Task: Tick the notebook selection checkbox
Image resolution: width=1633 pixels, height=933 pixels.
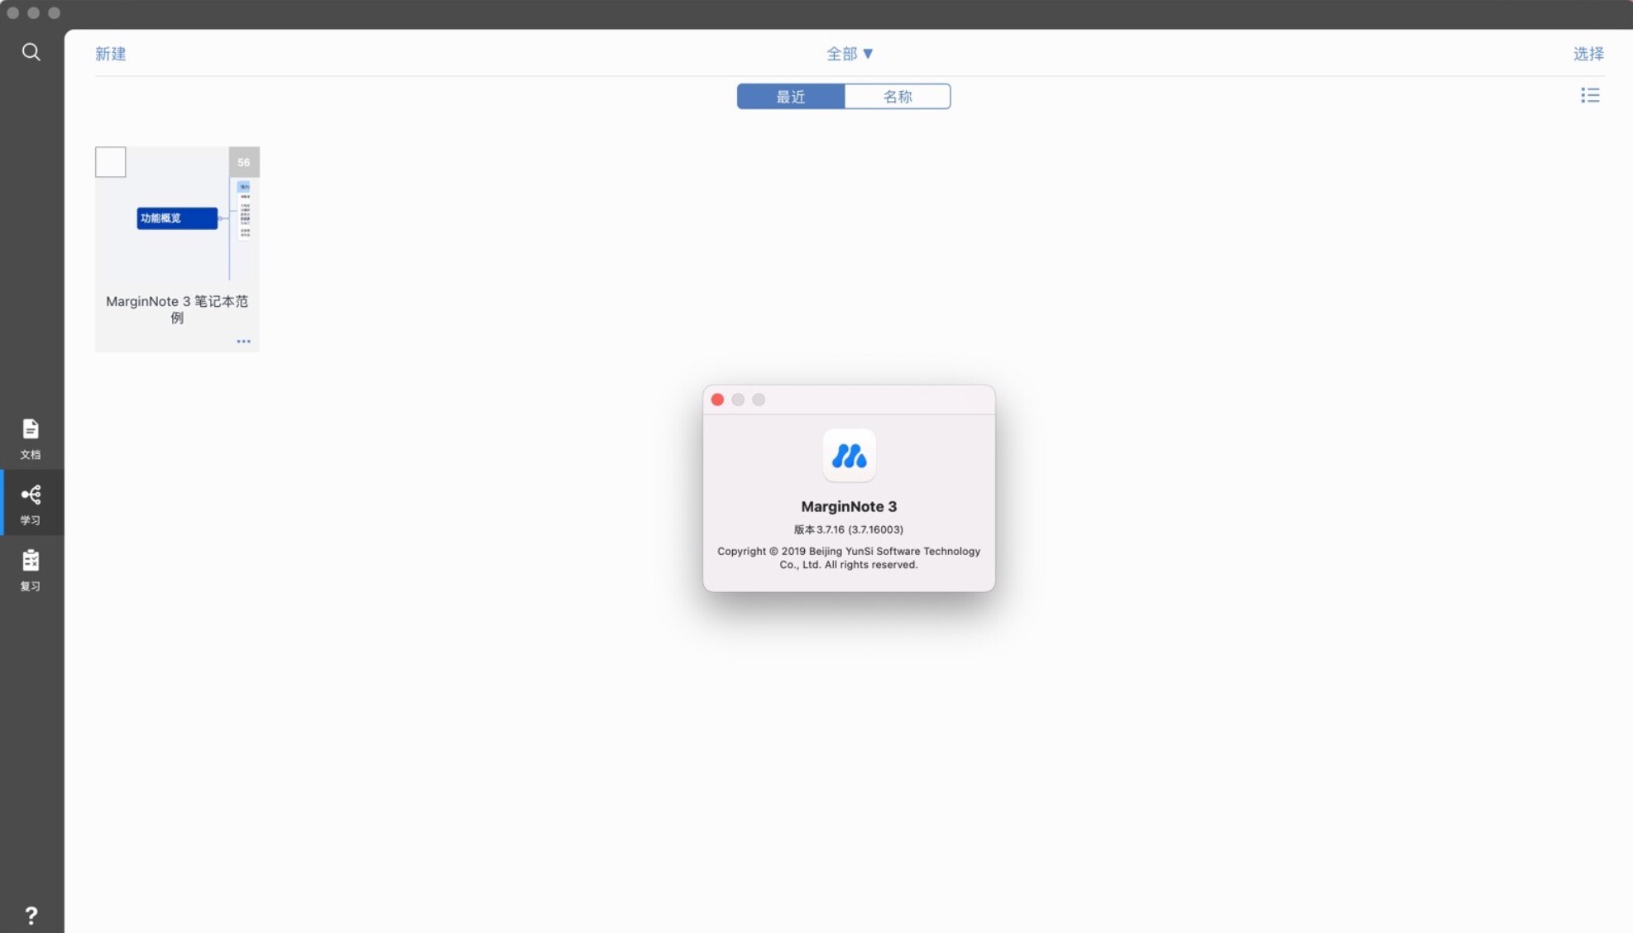Action: pos(110,162)
